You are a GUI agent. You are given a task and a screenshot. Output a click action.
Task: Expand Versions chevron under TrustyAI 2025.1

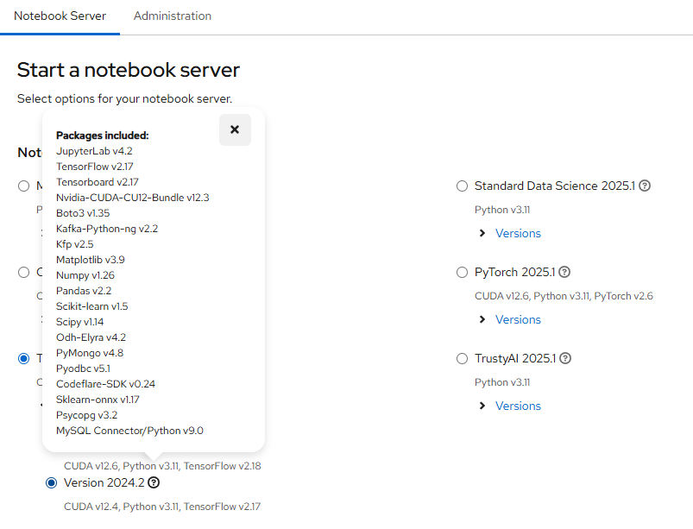tap(482, 406)
